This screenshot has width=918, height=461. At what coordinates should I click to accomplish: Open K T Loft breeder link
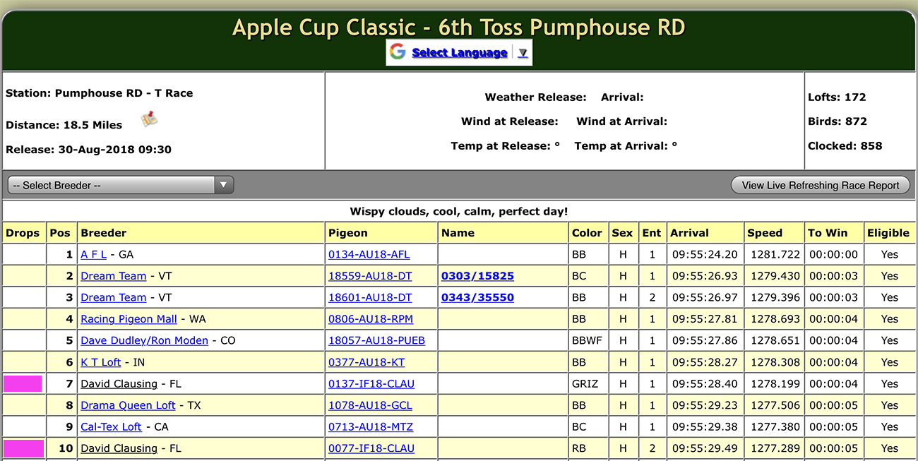(x=100, y=362)
